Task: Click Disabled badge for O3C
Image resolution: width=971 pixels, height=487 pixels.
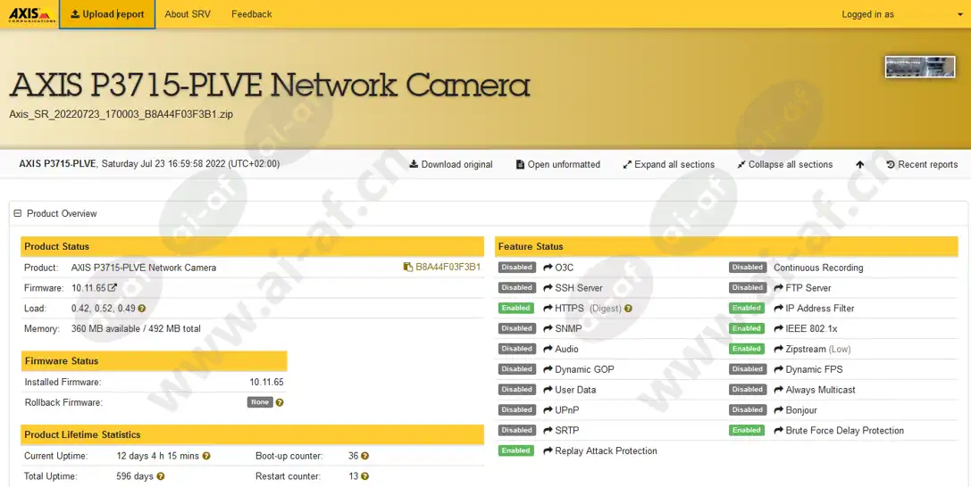Action: [516, 268]
